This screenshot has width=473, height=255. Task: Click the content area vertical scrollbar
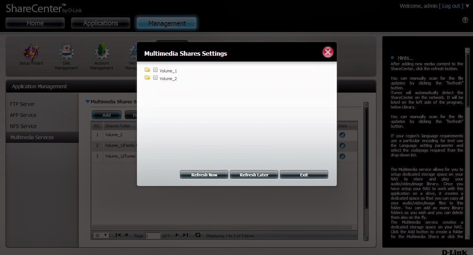[x=366, y=159]
